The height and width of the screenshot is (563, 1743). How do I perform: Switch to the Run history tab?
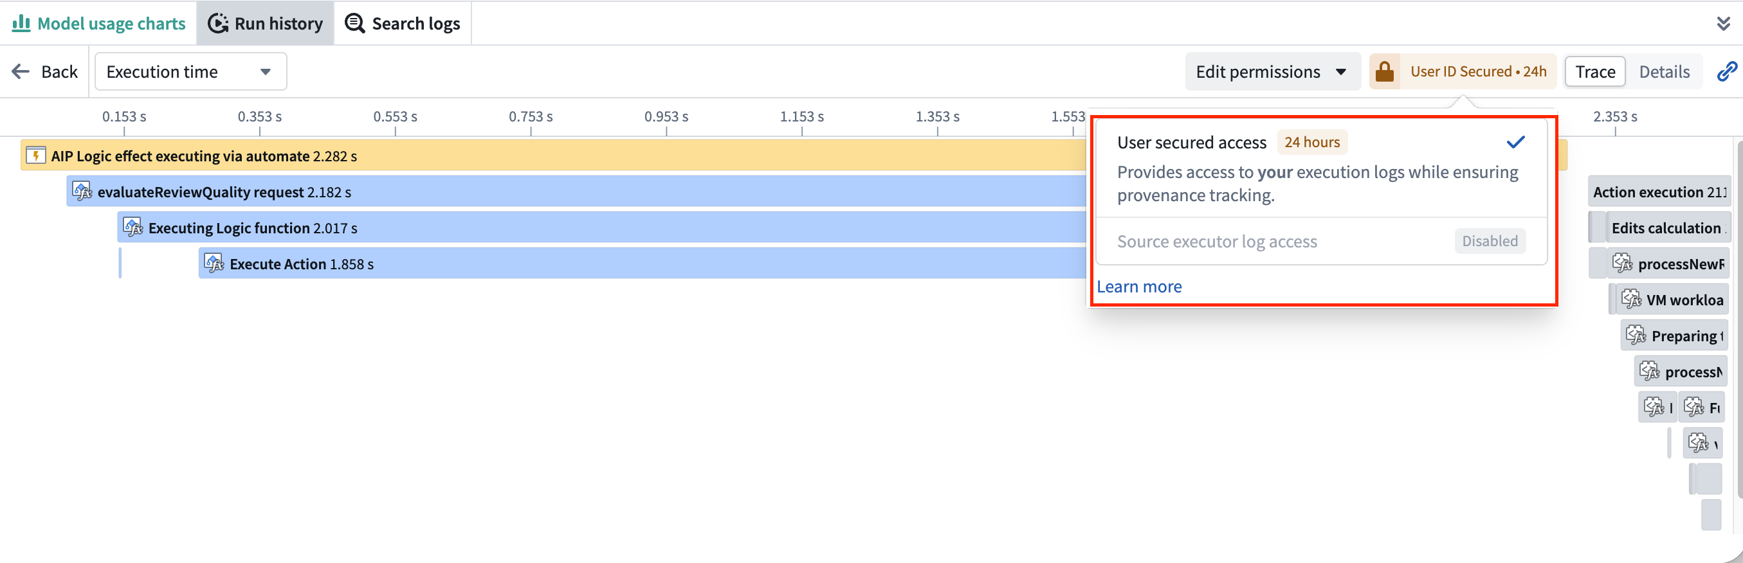tap(265, 24)
